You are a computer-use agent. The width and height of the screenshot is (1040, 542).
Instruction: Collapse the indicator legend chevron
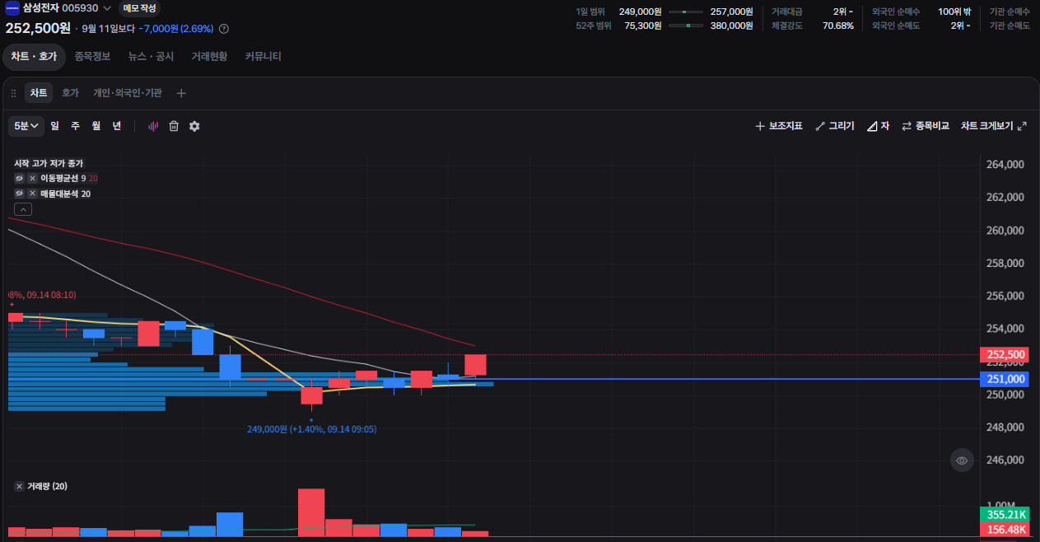coord(24,209)
